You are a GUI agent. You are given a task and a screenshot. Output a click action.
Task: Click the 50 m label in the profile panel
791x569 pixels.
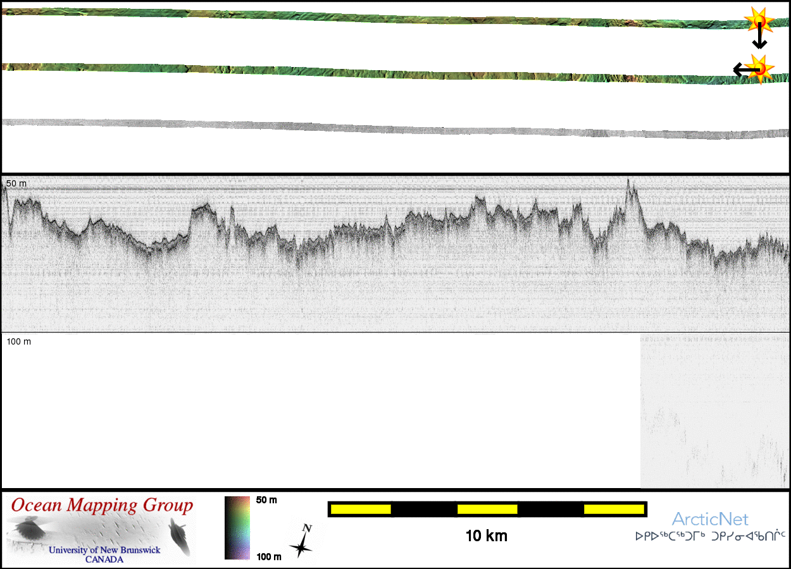tap(17, 183)
